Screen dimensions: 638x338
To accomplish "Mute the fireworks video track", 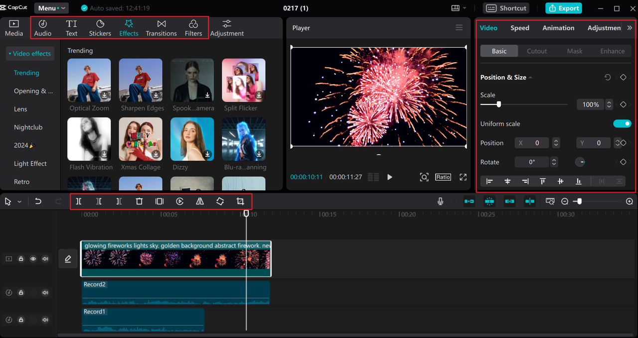I will click(x=45, y=259).
